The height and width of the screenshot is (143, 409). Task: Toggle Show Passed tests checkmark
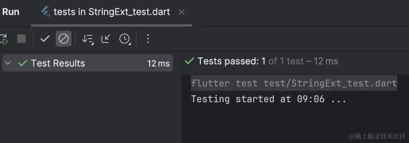45,39
